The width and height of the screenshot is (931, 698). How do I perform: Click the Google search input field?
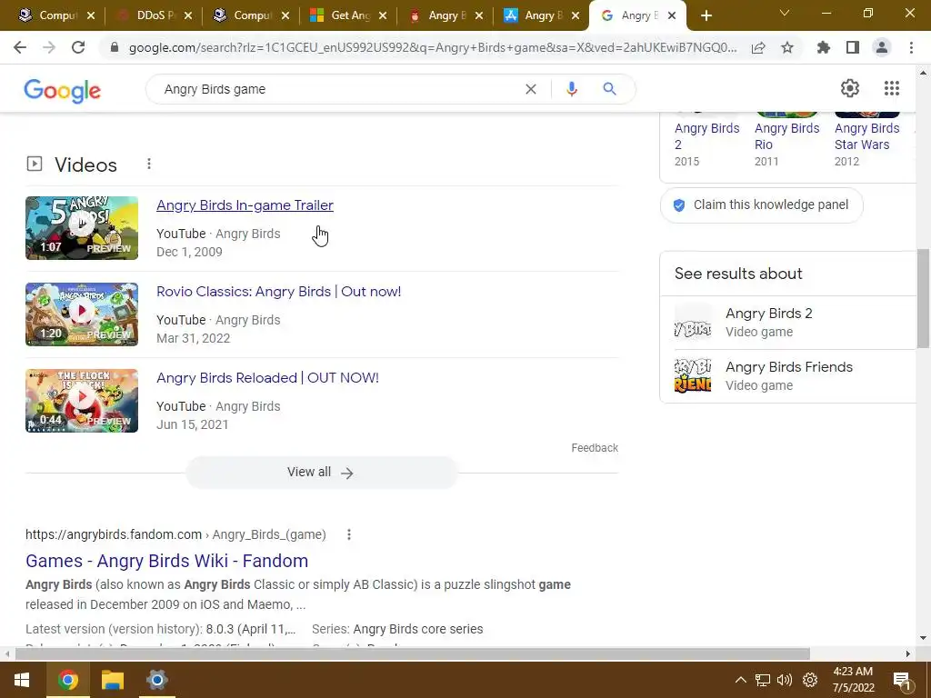click(x=338, y=89)
